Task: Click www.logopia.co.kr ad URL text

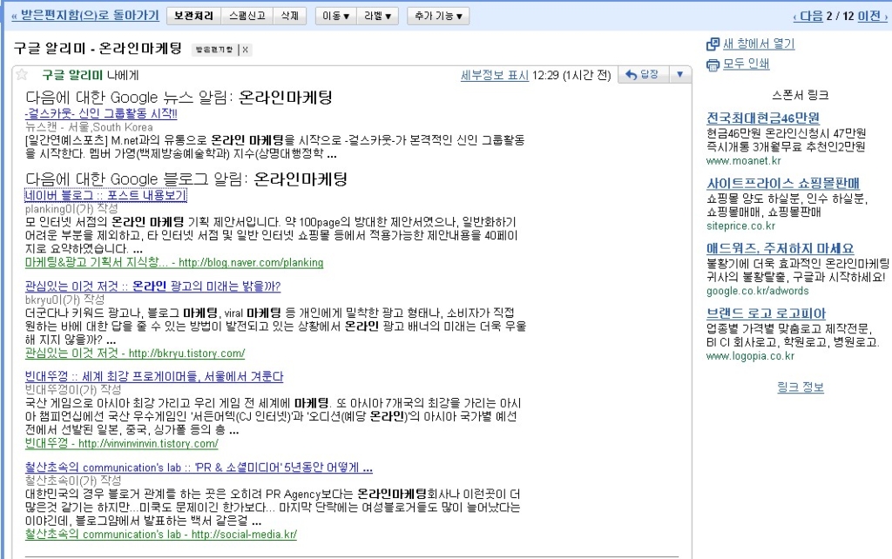Action: (x=750, y=356)
